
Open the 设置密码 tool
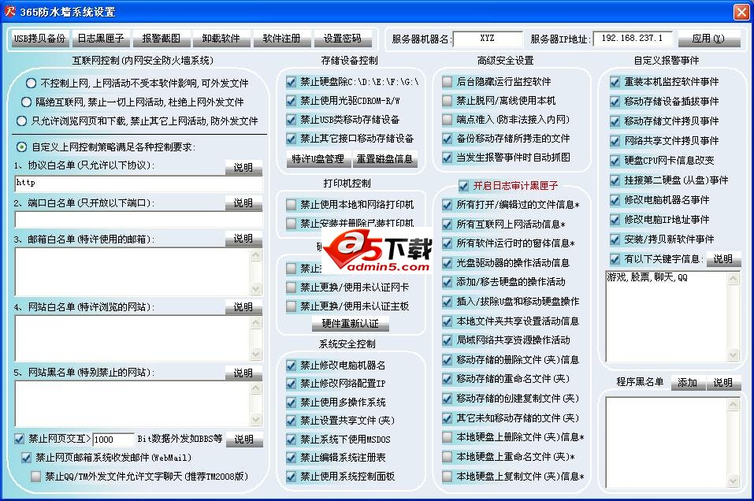tap(342, 37)
